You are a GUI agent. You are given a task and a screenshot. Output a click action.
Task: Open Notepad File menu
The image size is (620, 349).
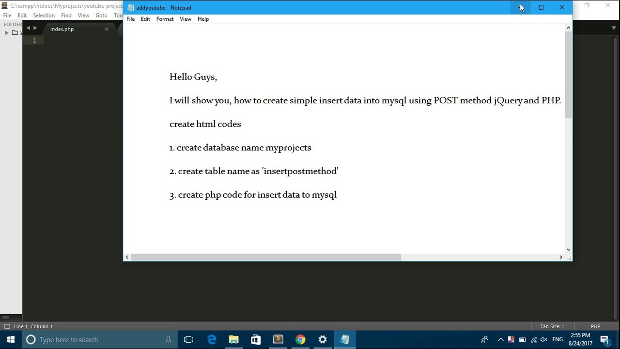(130, 19)
